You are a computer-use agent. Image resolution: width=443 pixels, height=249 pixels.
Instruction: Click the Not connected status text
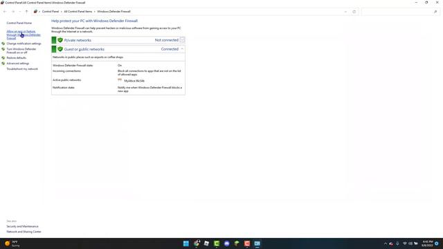coord(167,40)
